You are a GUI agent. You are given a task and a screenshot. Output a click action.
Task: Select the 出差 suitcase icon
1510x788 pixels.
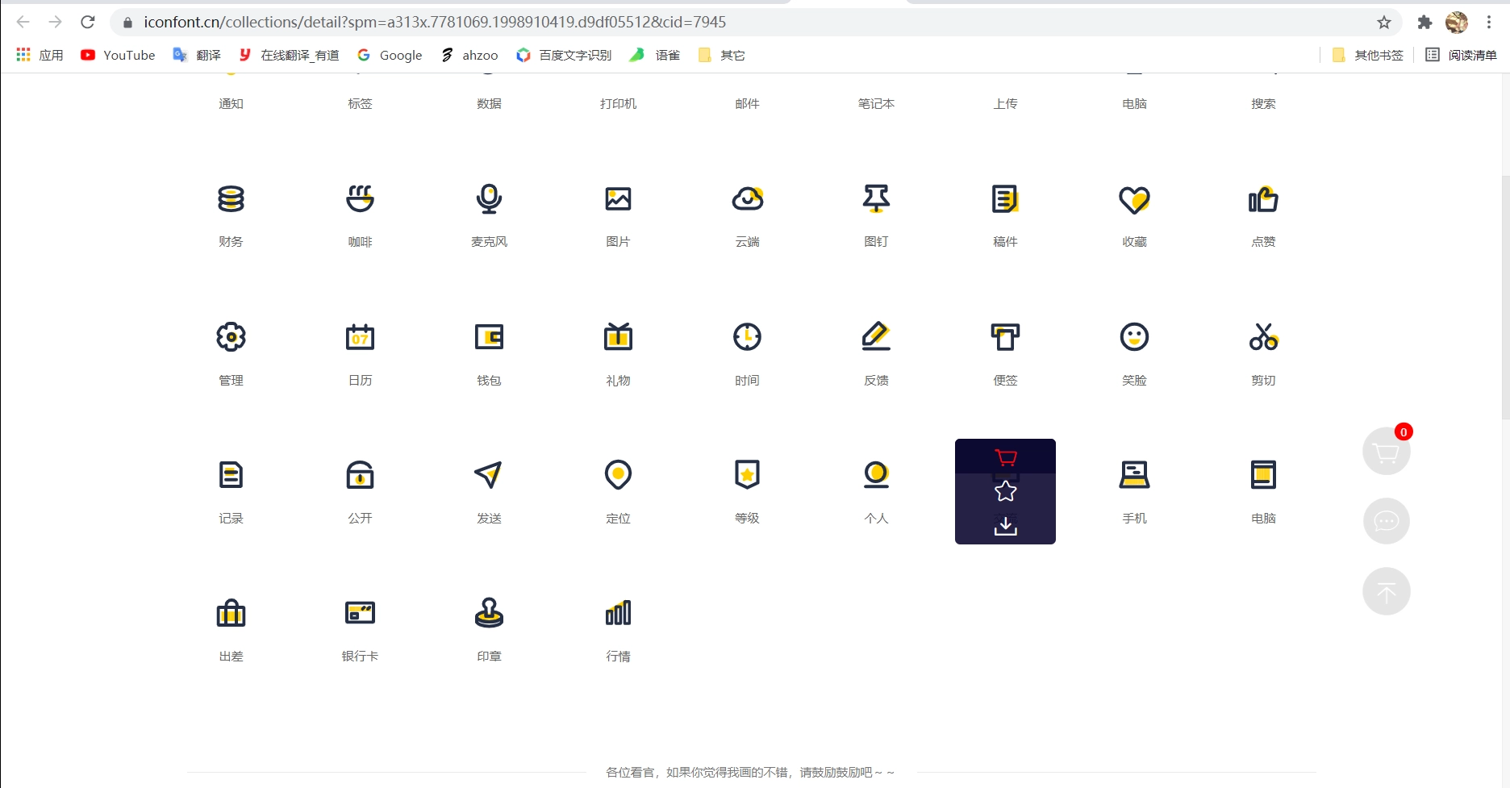[x=231, y=613]
